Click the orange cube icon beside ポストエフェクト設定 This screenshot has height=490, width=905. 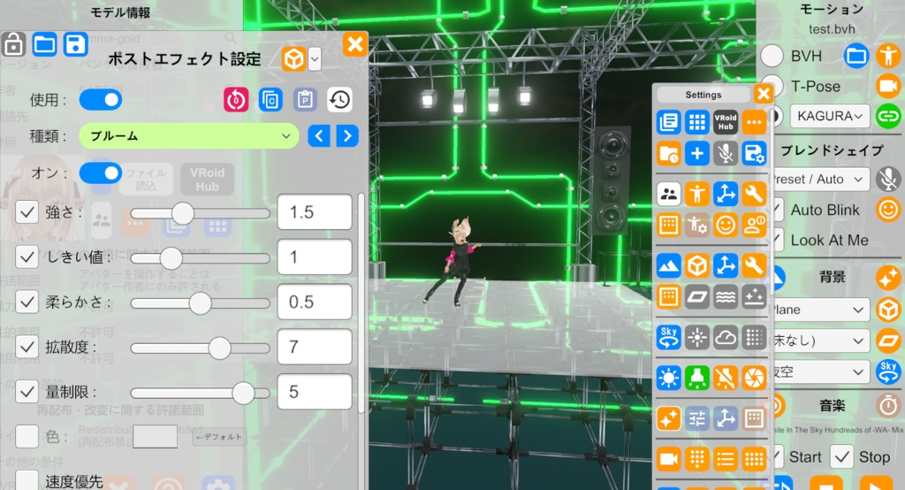(293, 59)
